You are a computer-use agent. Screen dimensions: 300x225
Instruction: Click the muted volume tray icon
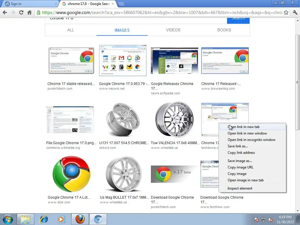270,220
